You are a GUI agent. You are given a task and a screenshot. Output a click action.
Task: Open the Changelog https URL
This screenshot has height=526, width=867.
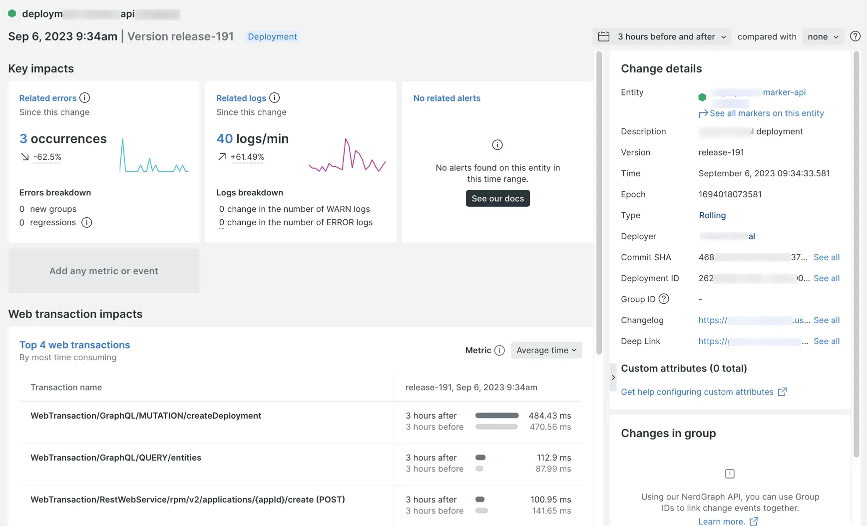[x=754, y=320]
